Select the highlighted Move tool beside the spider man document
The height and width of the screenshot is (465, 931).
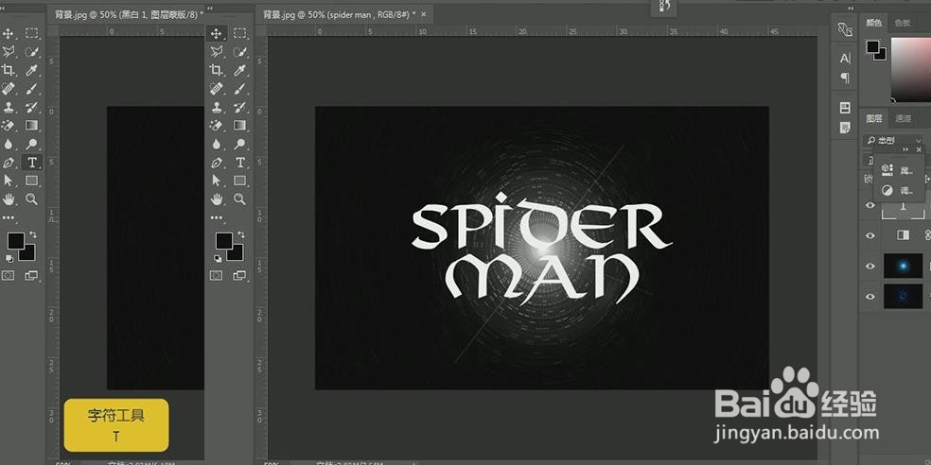(x=217, y=33)
